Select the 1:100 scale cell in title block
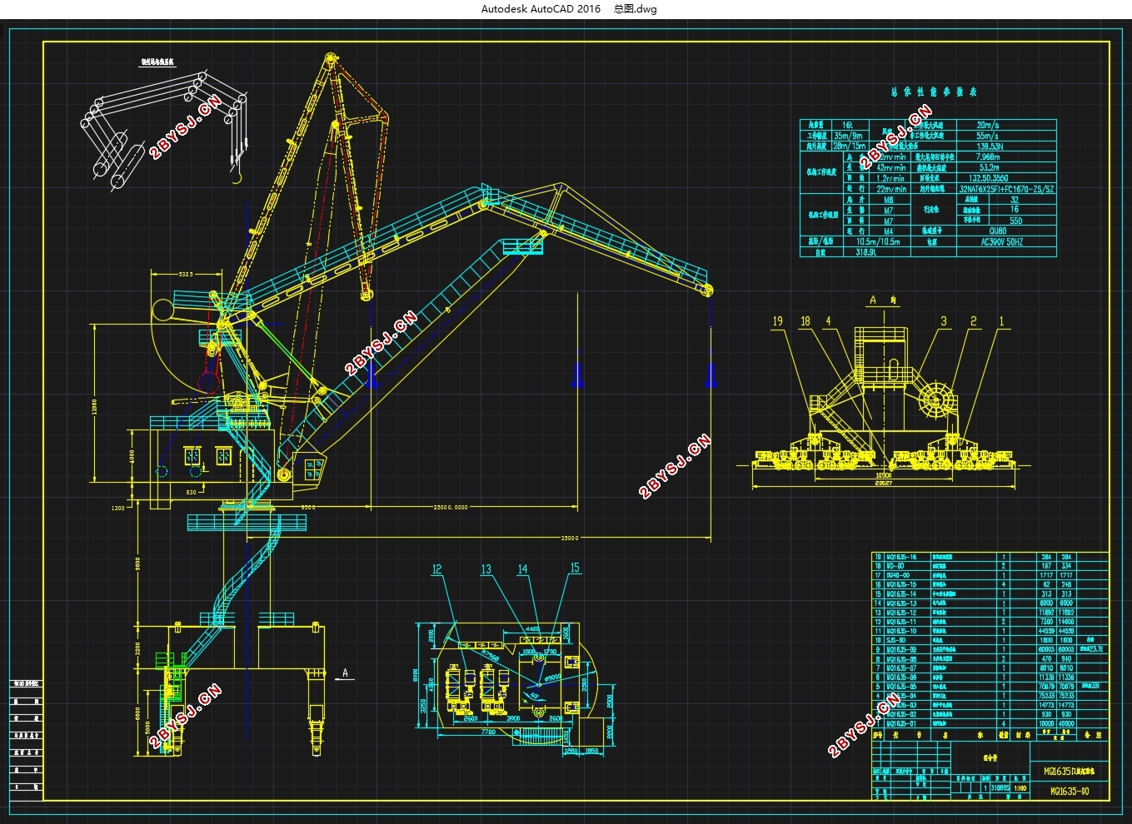 pos(1020,787)
